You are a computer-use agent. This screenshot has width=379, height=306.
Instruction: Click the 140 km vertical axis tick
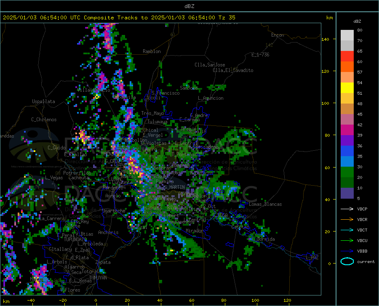click(325, 40)
